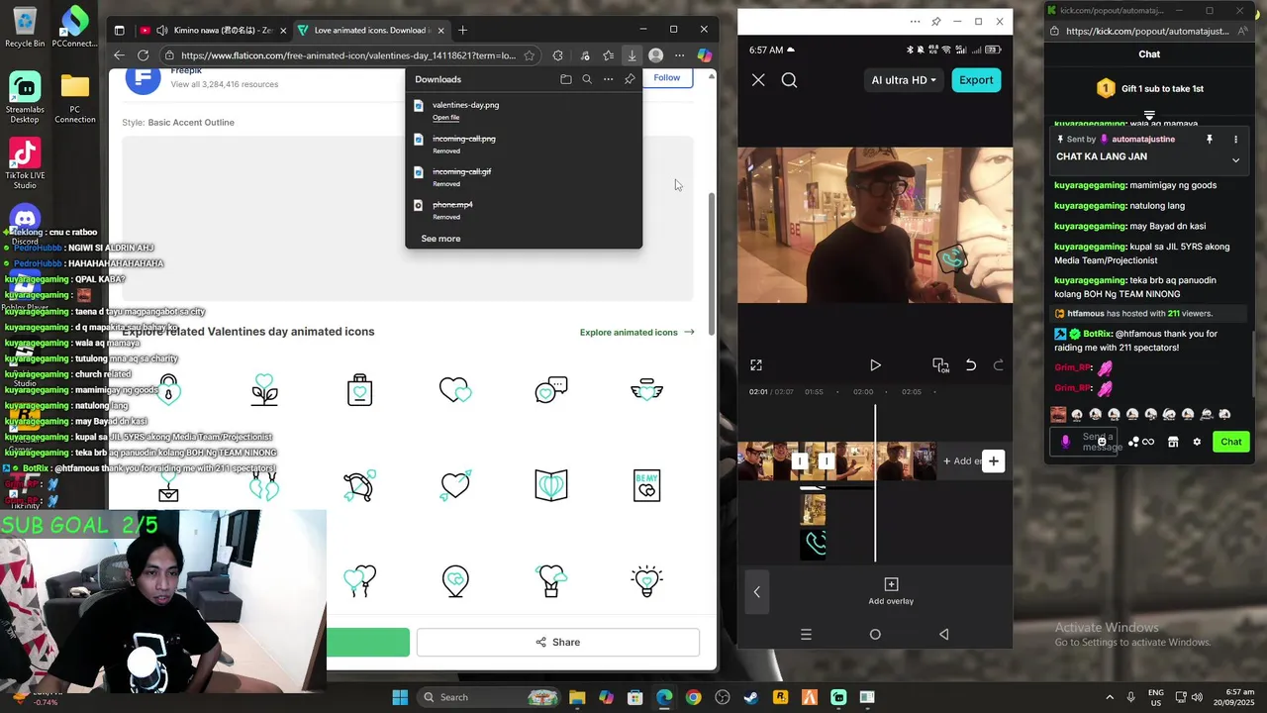Open Copilot icon in browser toolbar

tap(704, 55)
